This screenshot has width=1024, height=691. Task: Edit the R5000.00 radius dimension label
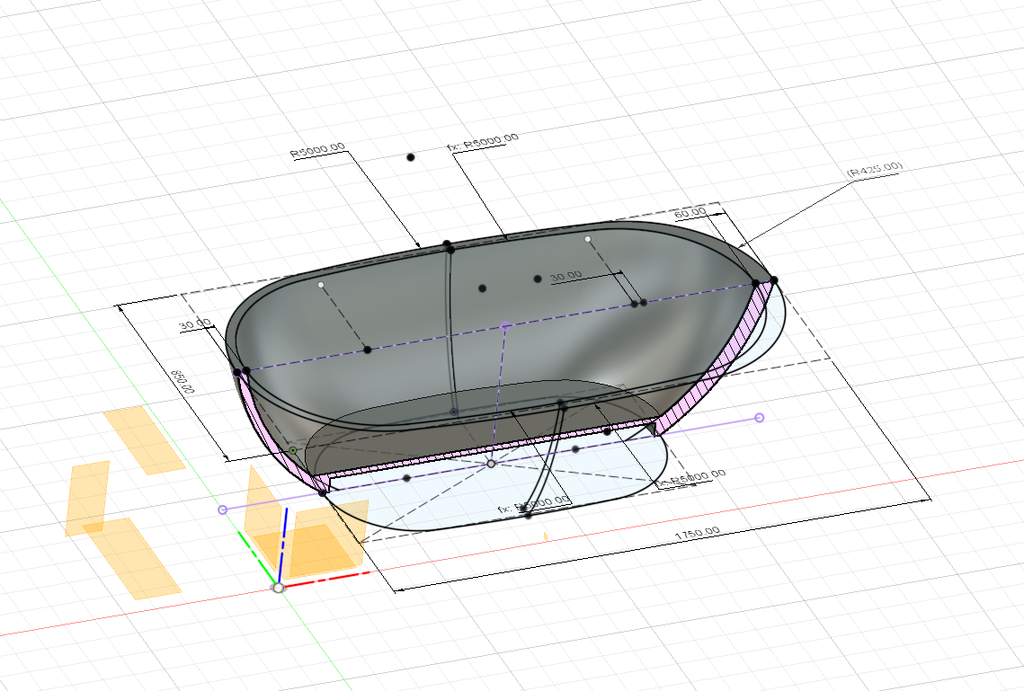click(x=317, y=148)
